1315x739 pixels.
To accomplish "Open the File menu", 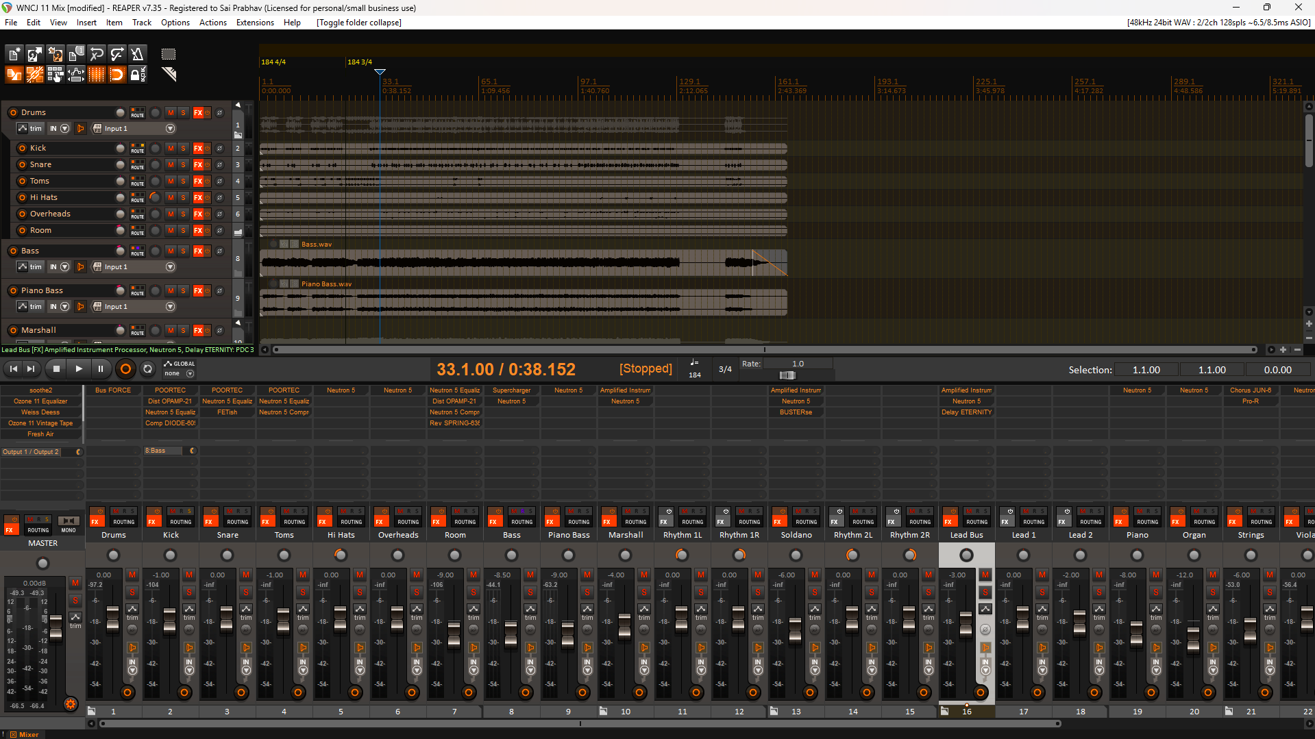I will (11, 23).
